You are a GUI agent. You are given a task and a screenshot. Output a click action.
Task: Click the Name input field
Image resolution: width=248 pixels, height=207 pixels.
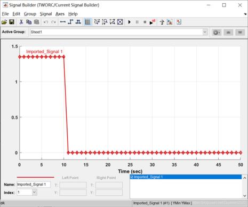coord(34,185)
